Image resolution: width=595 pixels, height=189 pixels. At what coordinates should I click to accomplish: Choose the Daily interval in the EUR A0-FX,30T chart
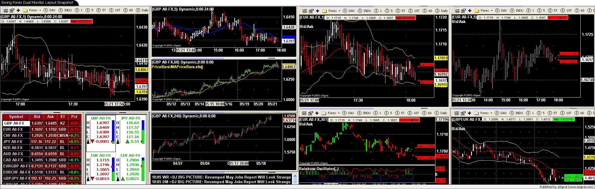point(441,113)
